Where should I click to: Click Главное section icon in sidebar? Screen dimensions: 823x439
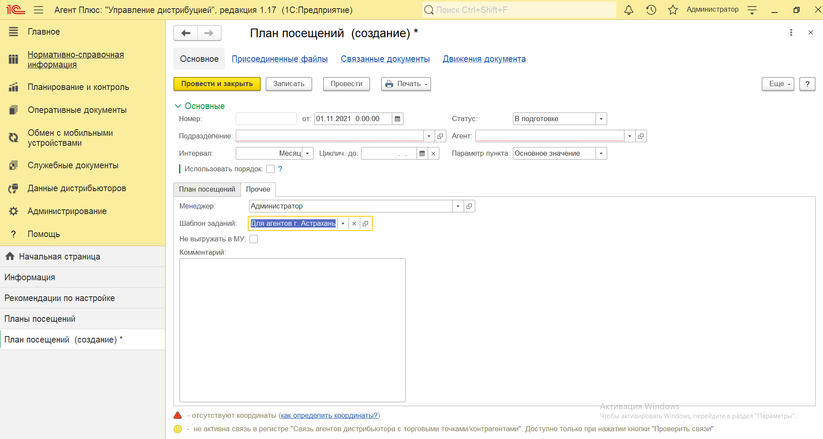pos(13,32)
